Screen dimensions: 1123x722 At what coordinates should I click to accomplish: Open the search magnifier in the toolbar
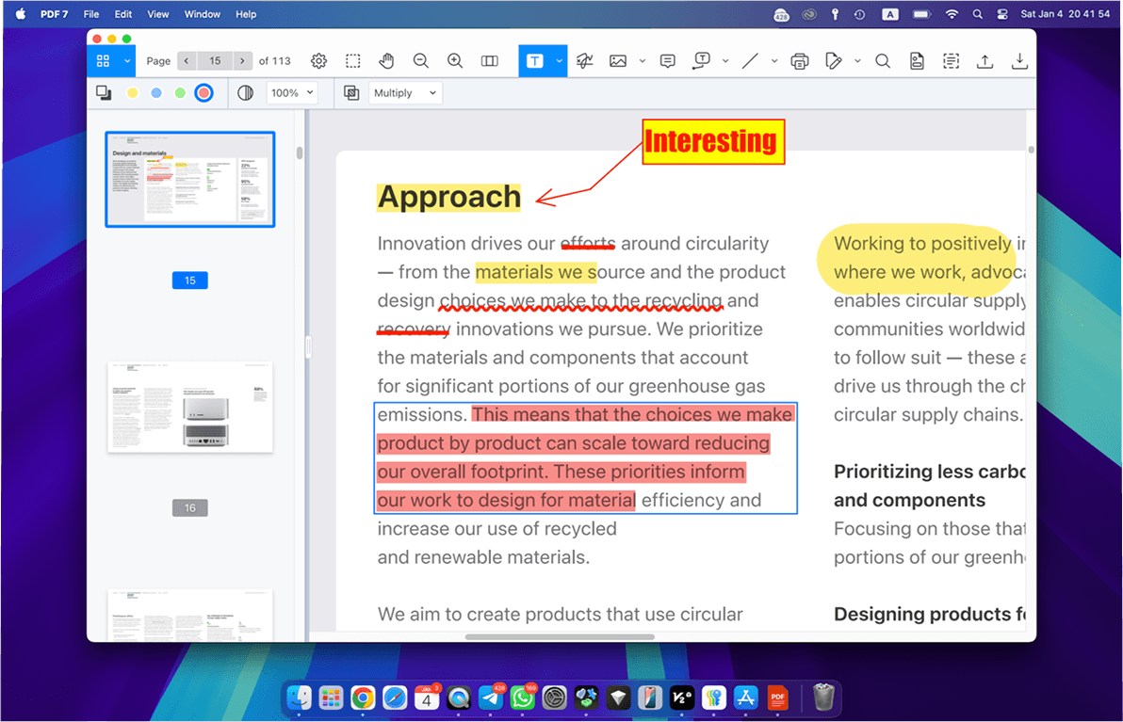pyautogui.click(x=883, y=61)
